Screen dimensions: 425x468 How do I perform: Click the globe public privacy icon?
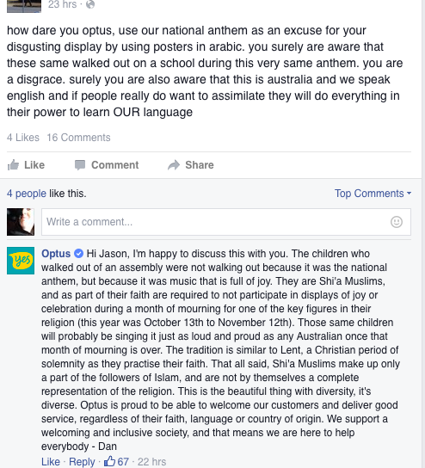tap(90, 4)
